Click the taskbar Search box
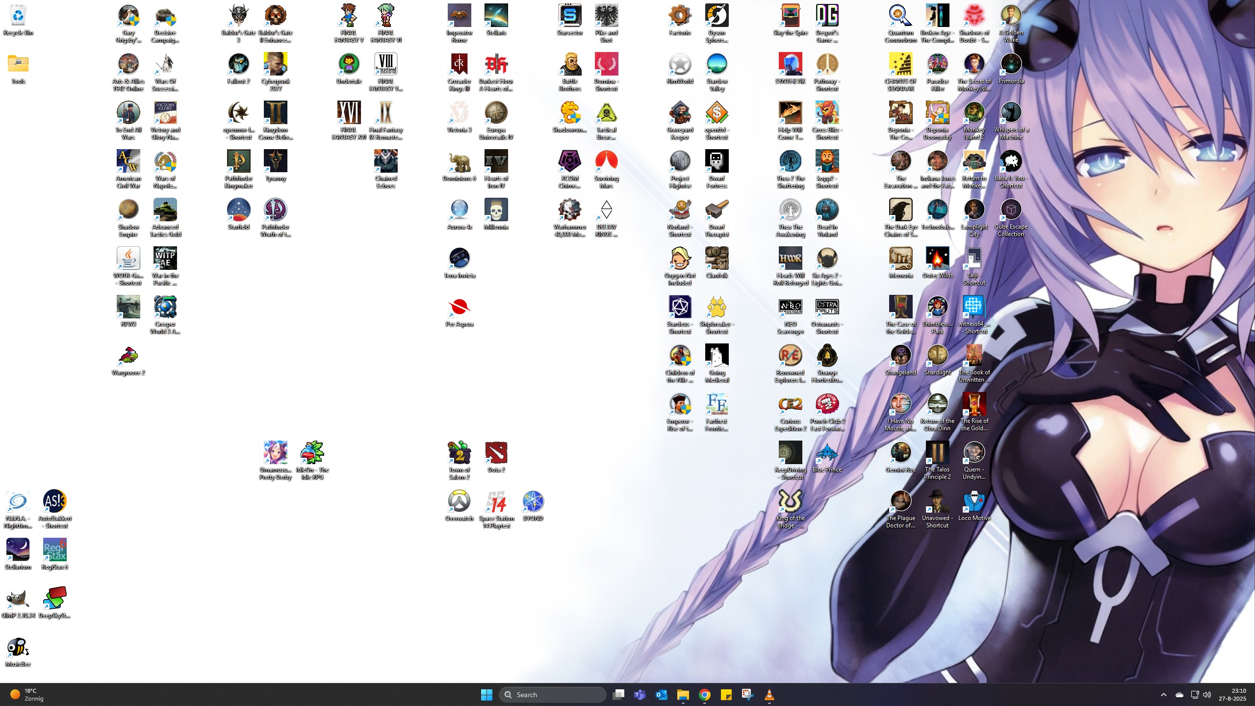This screenshot has width=1255, height=706. [x=553, y=695]
